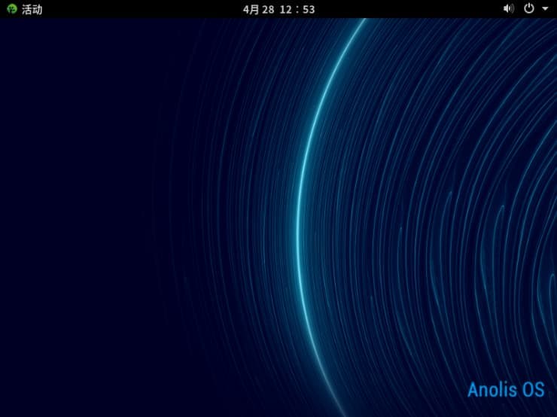Click the hour digits 12 in the clock
The width and height of the screenshot is (557, 417).
[x=285, y=10]
